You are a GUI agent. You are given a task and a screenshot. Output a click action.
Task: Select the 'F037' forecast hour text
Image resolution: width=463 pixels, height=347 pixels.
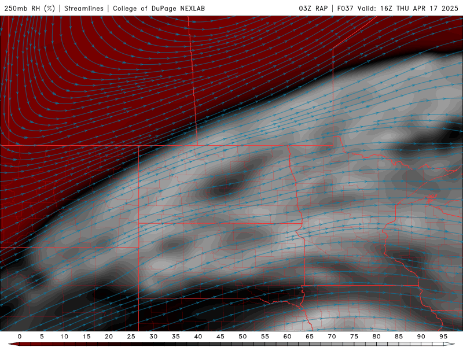tap(346, 8)
